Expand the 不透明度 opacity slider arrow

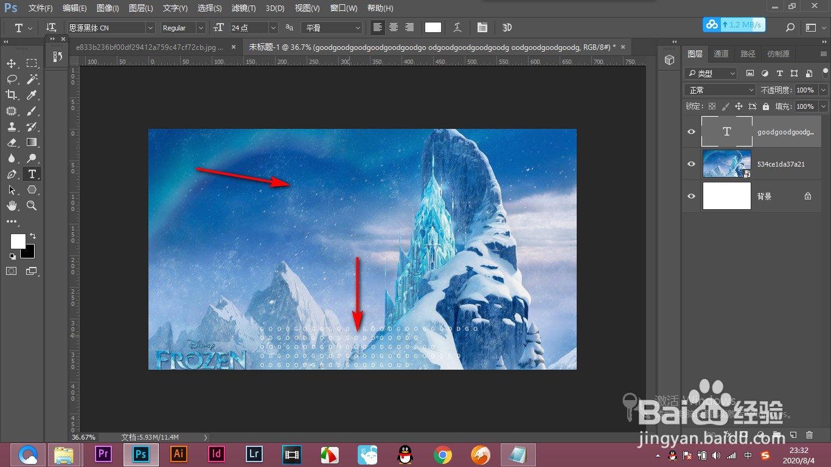tap(823, 90)
